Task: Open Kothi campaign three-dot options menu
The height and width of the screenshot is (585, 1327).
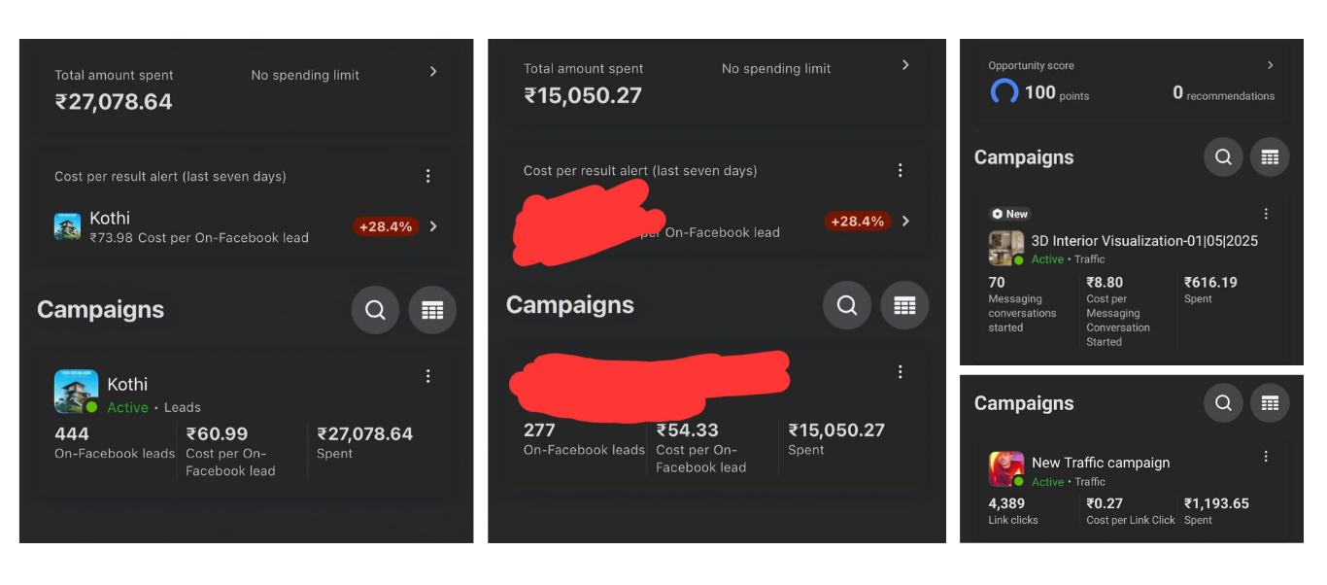Action: click(x=427, y=376)
